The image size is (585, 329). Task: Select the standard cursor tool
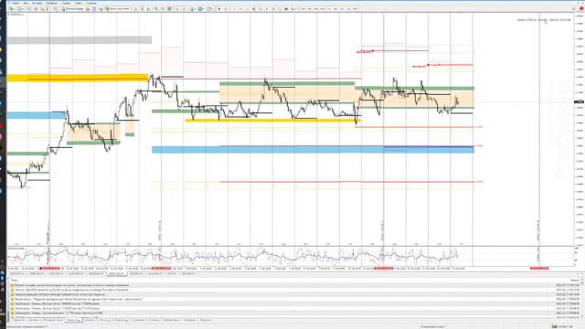pos(219,8)
